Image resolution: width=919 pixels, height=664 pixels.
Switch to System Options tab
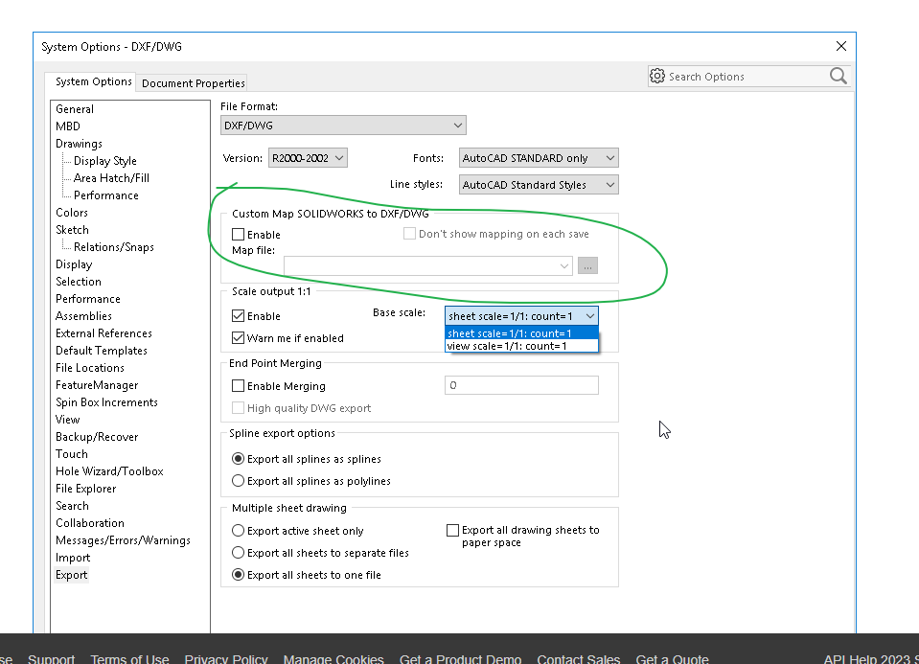[x=93, y=82]
